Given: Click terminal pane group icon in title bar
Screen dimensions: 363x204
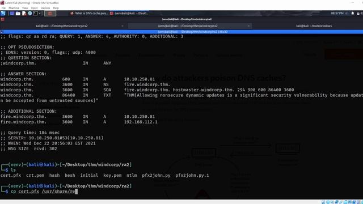Looking at the screenshot, I should click(x=2, y=32).
